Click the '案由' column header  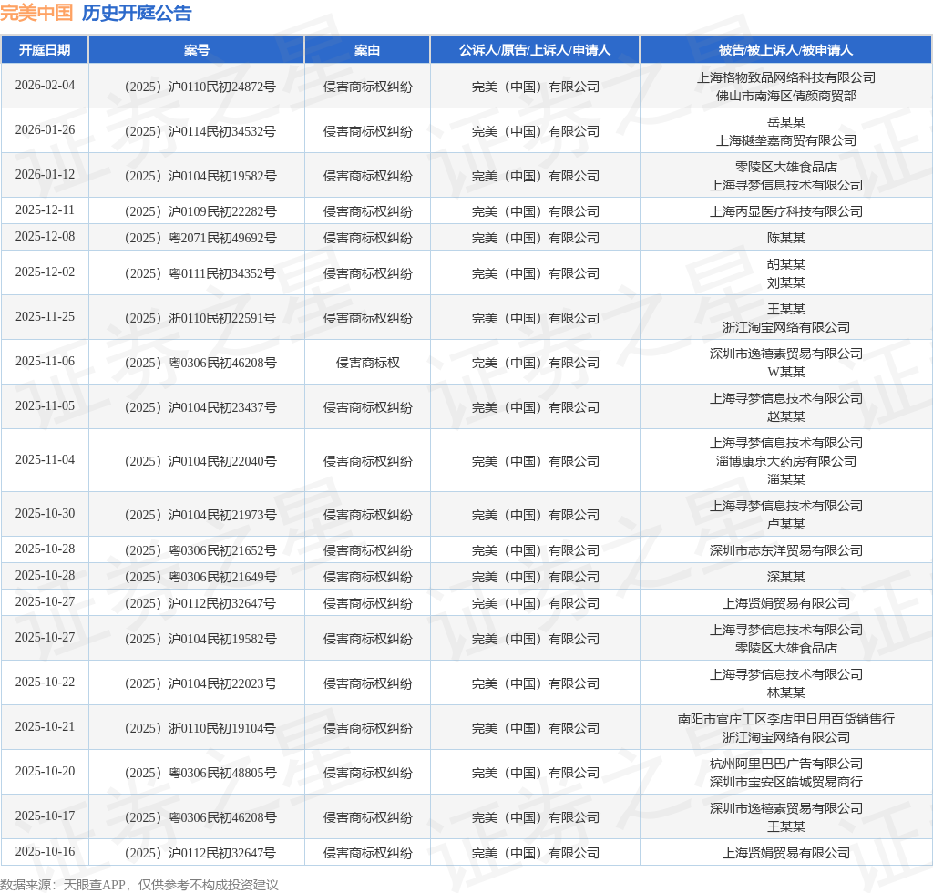367,50
